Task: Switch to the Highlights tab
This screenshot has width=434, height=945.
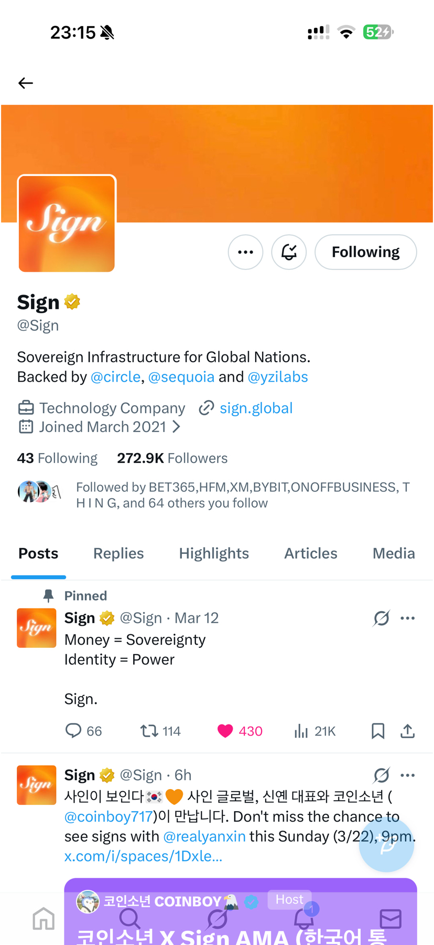Action: pyautogui.click(x=214, y=553)
